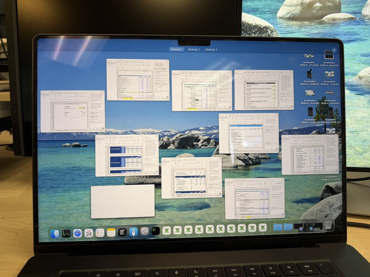This screenshot has width=370, height=277.
Task: Select the cash flow projections window with navy table
Action: (192, 178)
